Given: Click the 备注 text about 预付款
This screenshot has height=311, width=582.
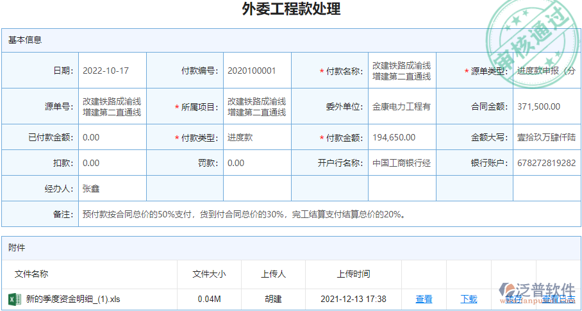Looking at the screenshot, I should point(244,214).
